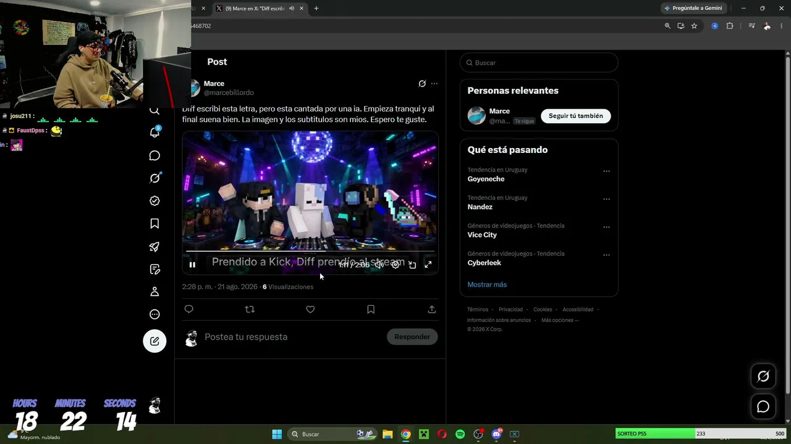Share the post using upload icon
The height and width of the screenshot is (444, 791).
432,309
